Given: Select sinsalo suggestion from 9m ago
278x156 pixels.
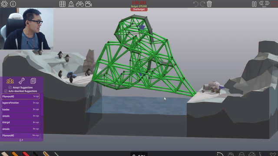Looking at the screenshot, I should click(20, 129).
